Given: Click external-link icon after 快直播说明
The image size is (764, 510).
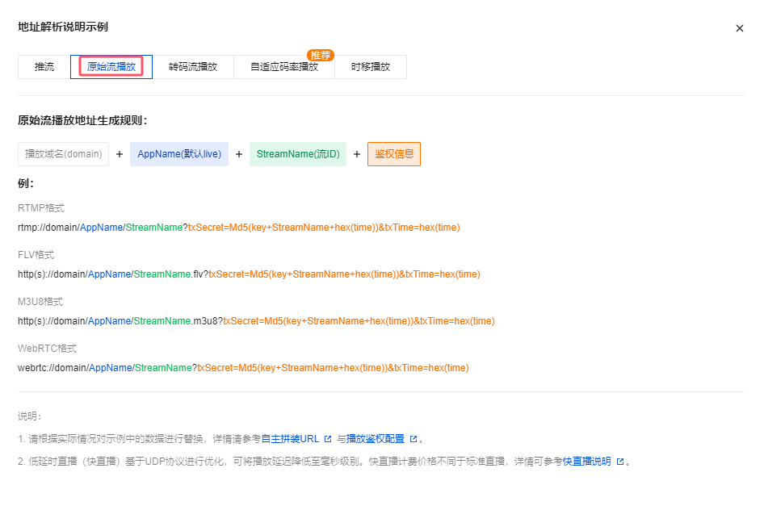Looking at the screenshot, I should (620, 462).
